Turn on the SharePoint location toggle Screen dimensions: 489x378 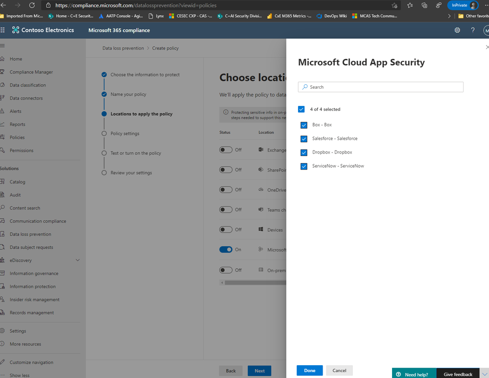(226, 170)
